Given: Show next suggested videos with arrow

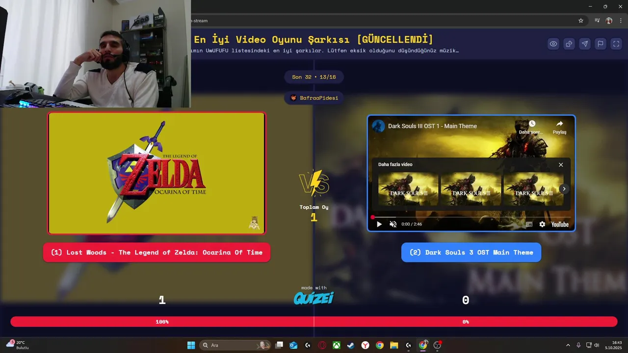Looking at the screenshot, I should coord(564,189).
